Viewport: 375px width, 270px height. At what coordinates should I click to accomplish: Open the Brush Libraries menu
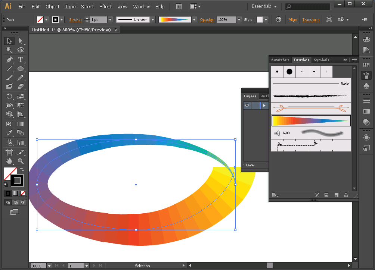tap(275, 195)
